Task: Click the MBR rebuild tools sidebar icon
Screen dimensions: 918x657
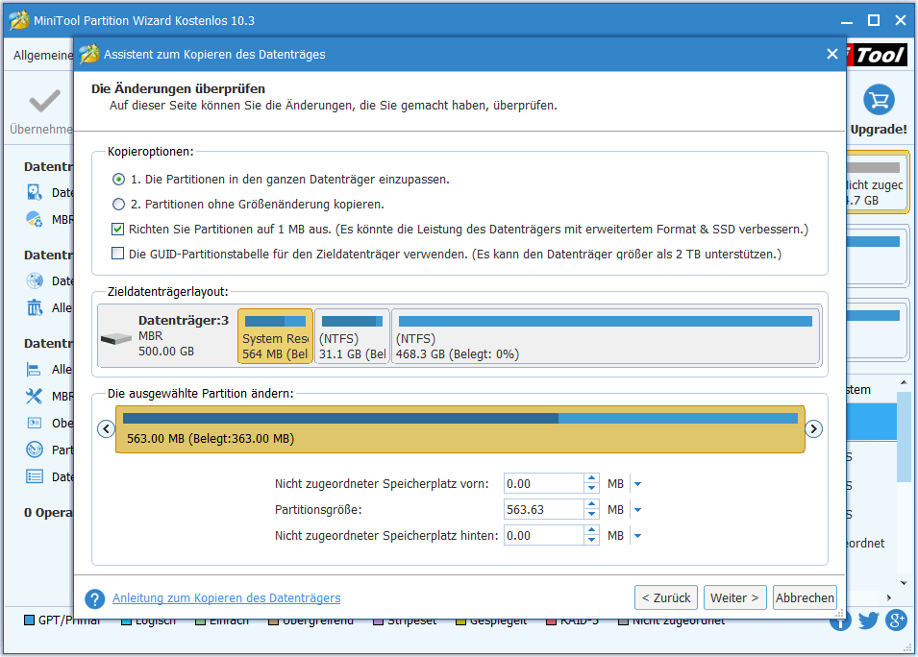Action: (x=34, y=396)
